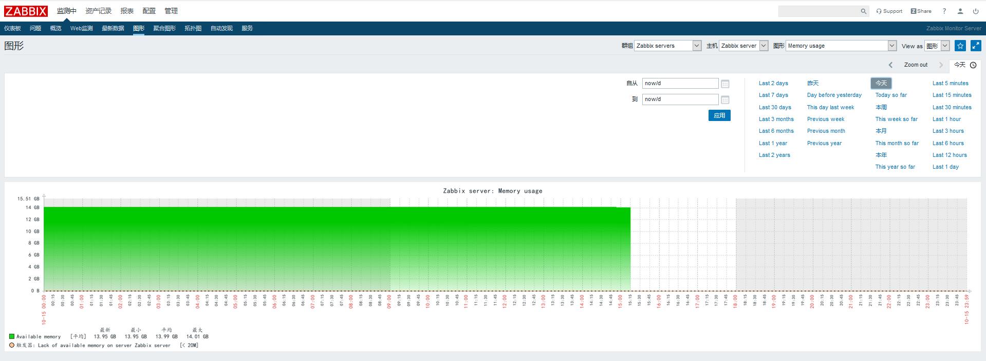Select Last 7 days range
The image size is (986, 361).
coord(773,95)
